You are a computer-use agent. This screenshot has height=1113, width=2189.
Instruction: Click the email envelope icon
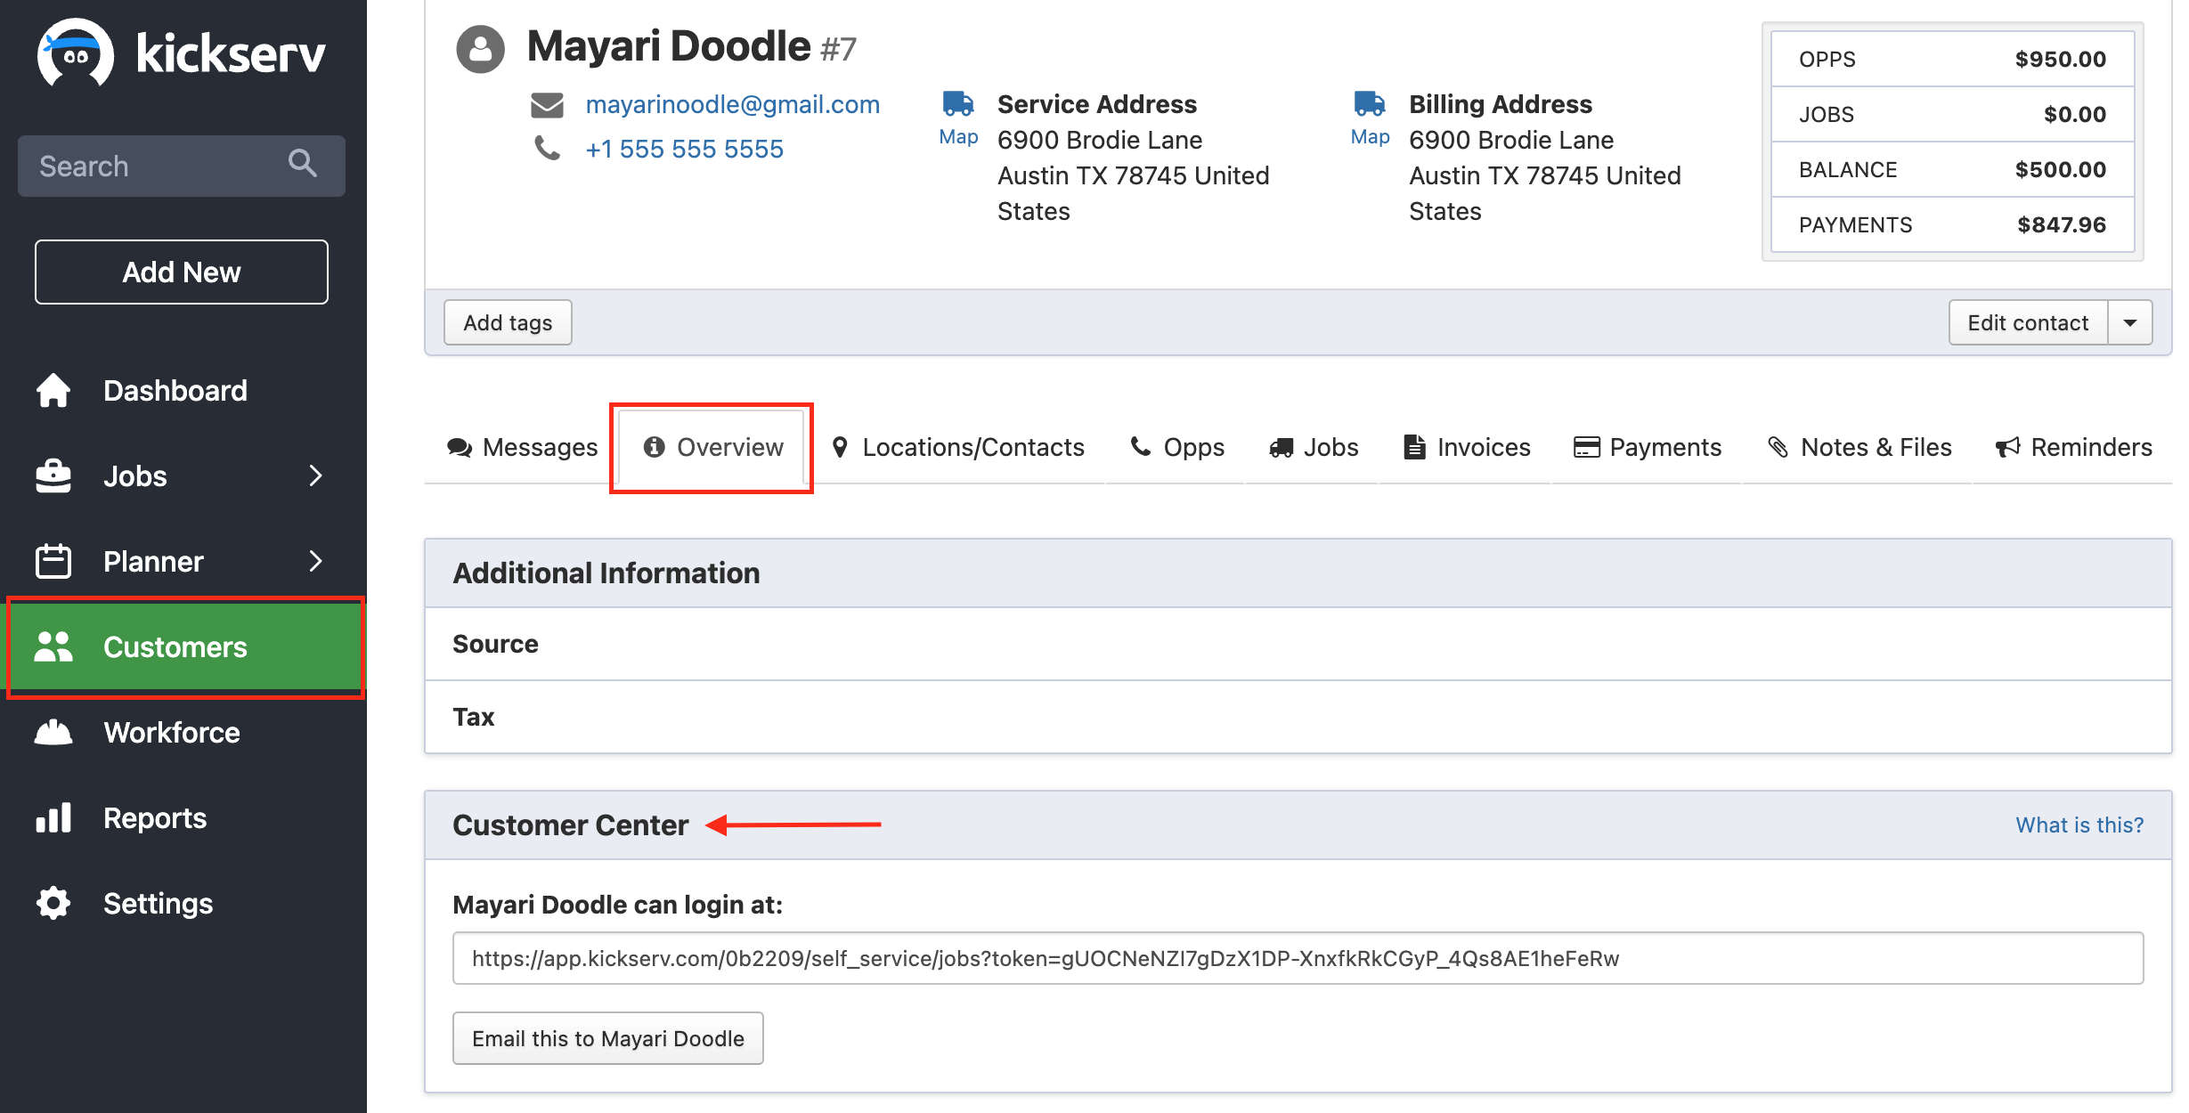547,105
